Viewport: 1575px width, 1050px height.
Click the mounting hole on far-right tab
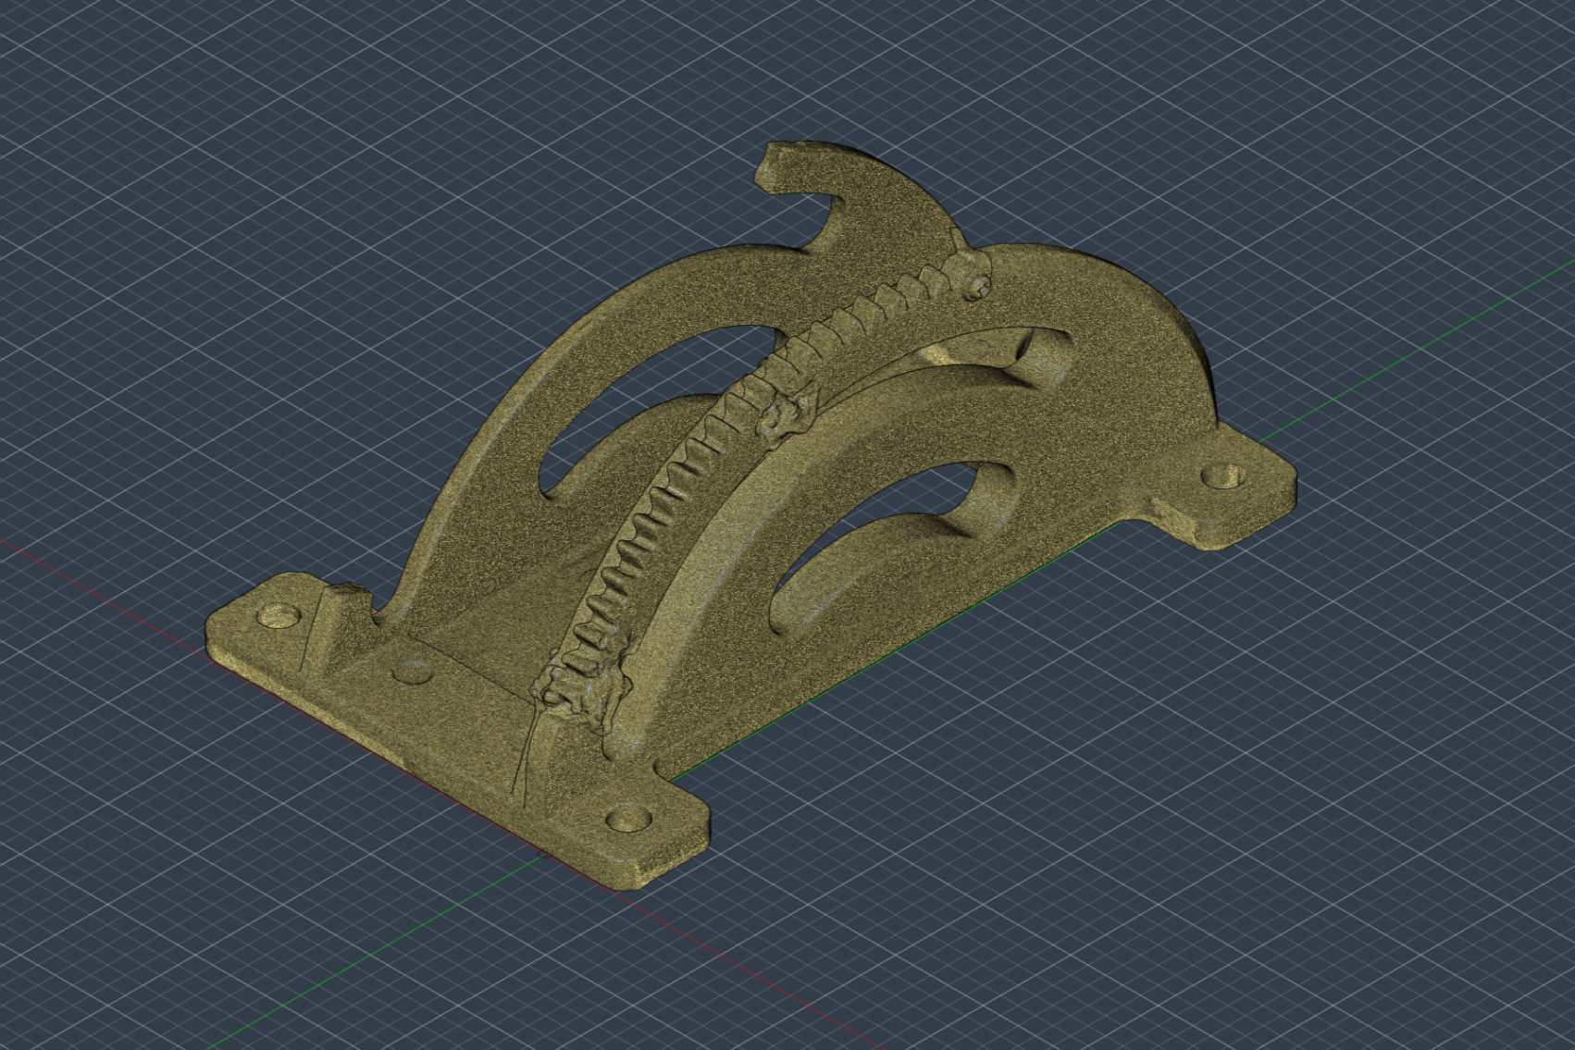[1222, 476]
